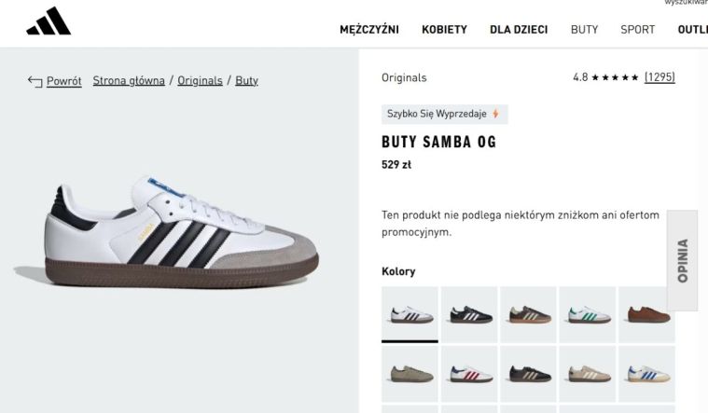Open the SPORT navigation item
The width and height of the screenshot is (708, 413).
pos(637,30)
